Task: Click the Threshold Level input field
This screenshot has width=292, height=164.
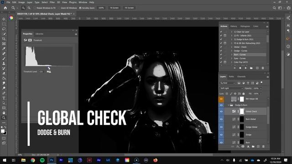Action: (42, 72)
